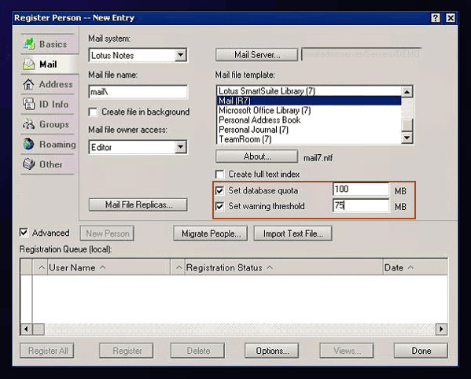
Task: Open Mail File Replicas dialog
Action: tap(138, 204)
